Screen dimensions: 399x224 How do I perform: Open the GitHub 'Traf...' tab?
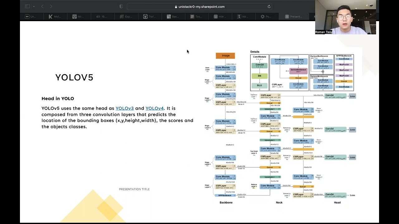150,16
